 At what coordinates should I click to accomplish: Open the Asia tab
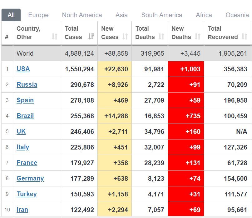pos(121,15)
